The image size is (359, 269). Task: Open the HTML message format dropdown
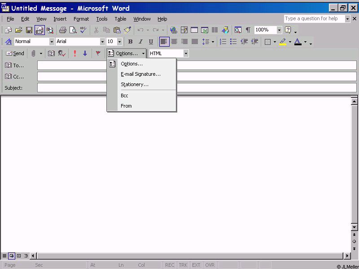(x=186, y=53)
